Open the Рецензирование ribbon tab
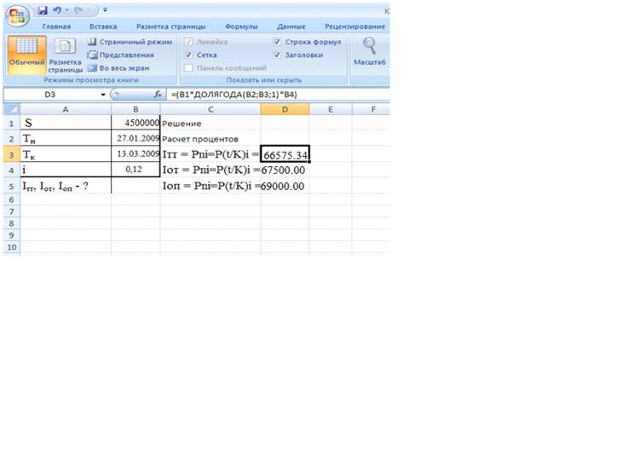This screenshot has height=450, width=635. click(x=355, y=26)
